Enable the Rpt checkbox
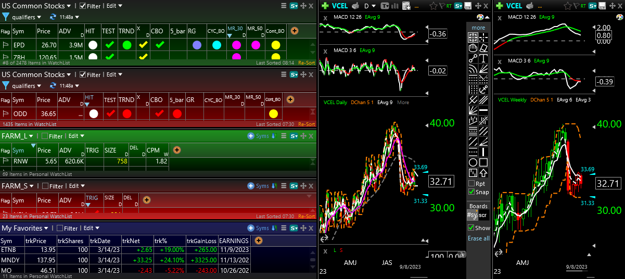The height and width of the screenshot is (279, 625). (x=471, y=183)
